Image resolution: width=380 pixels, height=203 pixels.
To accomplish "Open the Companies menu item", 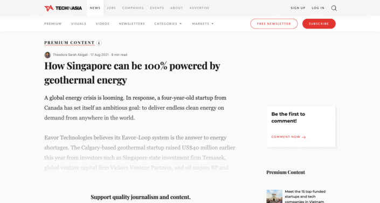I will tap(133, 8).
